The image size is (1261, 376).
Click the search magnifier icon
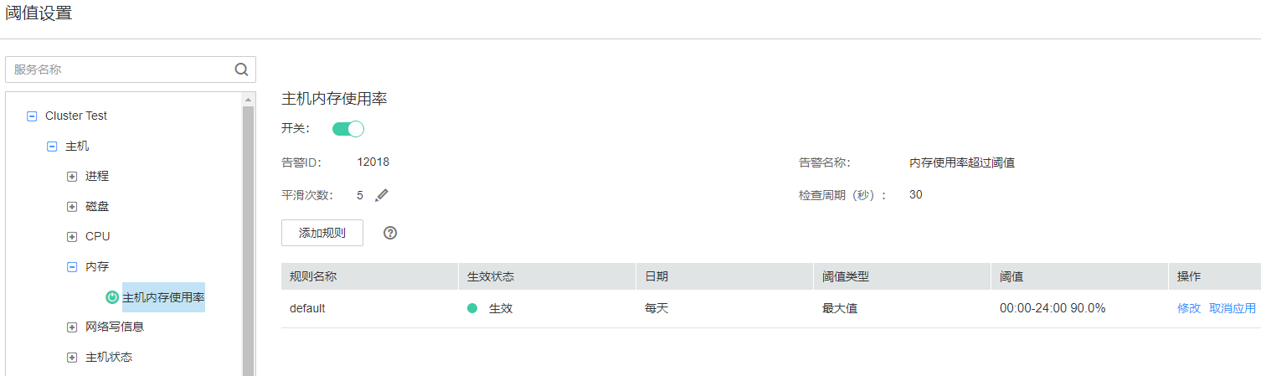coord(241,70)
